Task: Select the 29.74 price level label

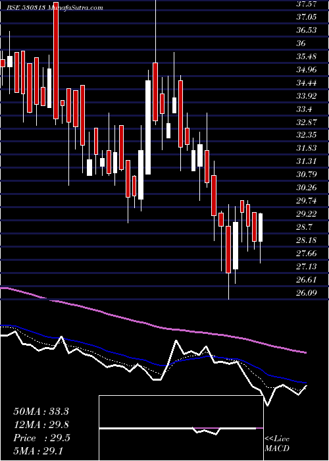Action: 306,201
